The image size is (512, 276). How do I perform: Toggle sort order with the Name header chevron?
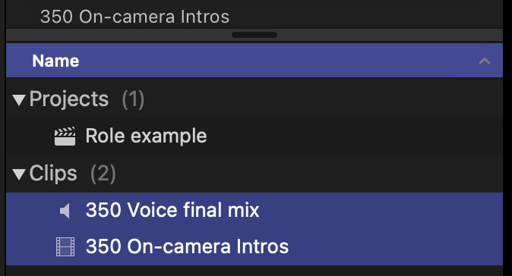[485, 61]
